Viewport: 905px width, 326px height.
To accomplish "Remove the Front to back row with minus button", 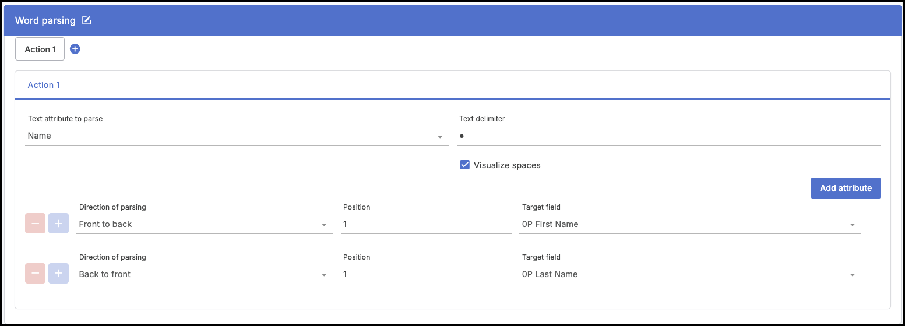I will tap(35, 224).
